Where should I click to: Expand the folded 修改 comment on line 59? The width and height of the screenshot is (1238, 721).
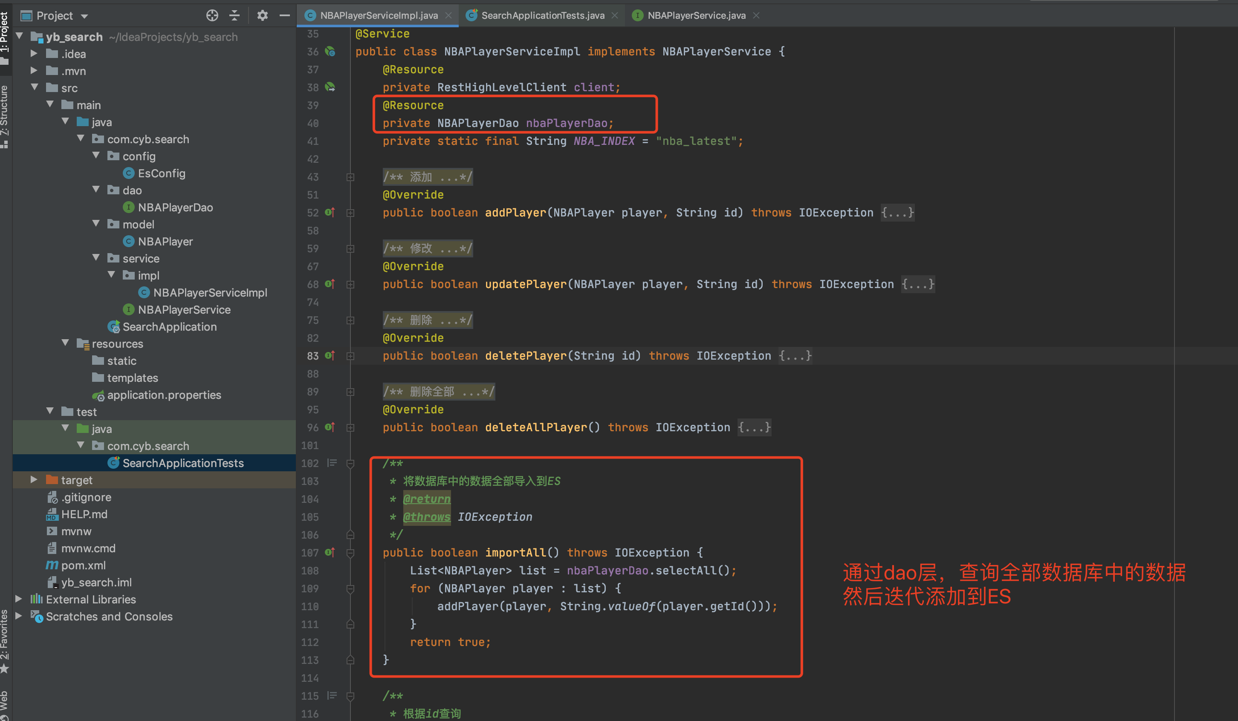pyautogui.click(x=350, y=249)
